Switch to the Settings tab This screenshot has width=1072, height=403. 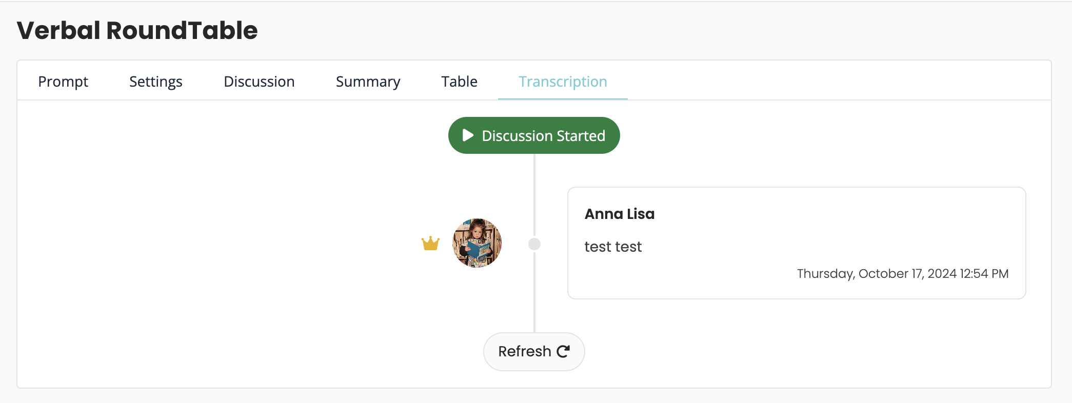pos(156,82)
